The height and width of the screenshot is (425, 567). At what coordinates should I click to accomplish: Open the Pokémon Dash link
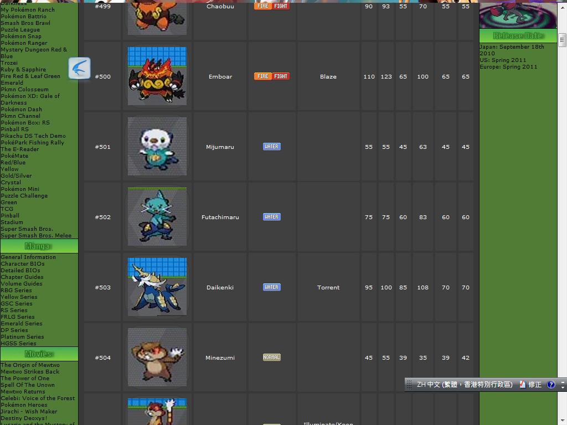point(22,109)
